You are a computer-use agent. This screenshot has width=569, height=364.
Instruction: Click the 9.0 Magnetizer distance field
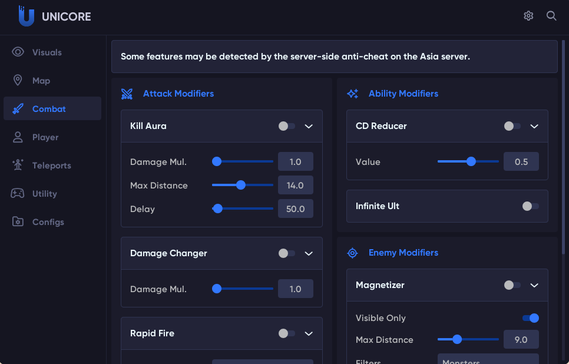click(521, 339)
